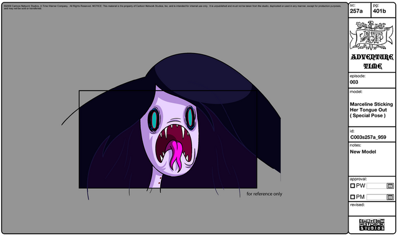Viewport: 399px width, 237px height.
Task: Click the copyright notice text at top
Action: [173, 7]
